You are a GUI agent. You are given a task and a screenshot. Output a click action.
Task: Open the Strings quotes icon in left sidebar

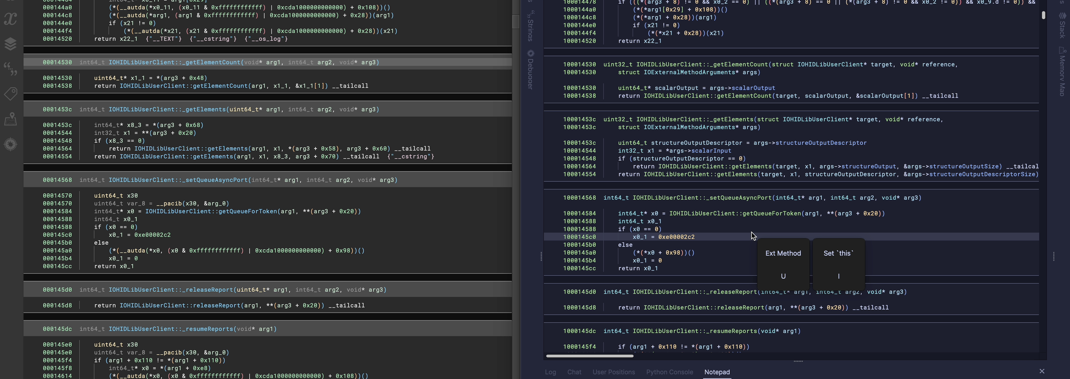coord(11,69)
